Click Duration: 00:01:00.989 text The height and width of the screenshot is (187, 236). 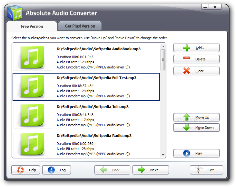pyautogui.click(x=75, y=144)
